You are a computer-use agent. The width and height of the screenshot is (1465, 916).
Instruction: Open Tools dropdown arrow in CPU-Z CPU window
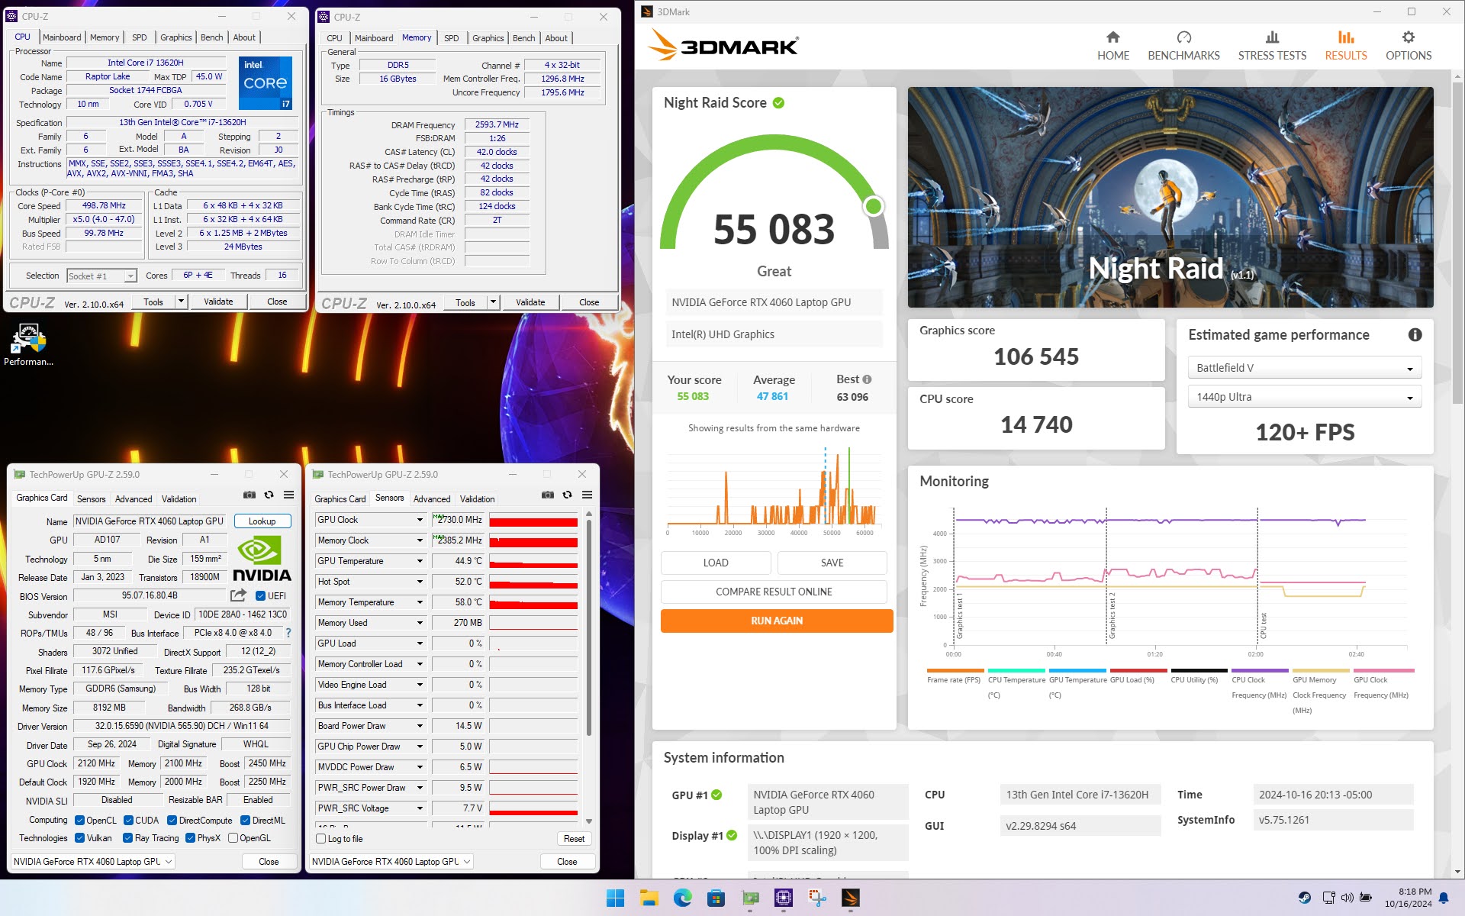[182, 302]
